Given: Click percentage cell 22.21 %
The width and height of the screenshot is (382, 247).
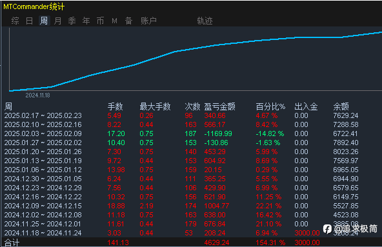Looking at the screenshot, I should 268,206.
